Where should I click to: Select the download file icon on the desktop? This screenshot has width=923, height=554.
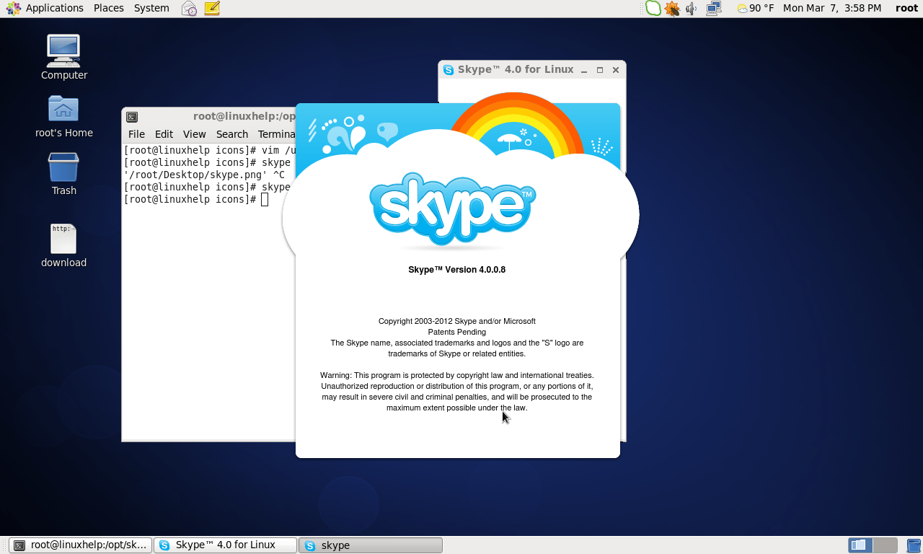63,239
